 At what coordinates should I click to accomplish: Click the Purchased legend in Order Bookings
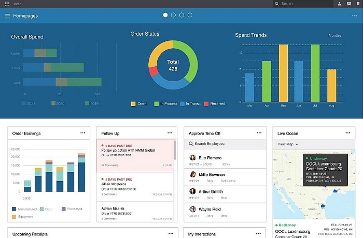(72, 209)
